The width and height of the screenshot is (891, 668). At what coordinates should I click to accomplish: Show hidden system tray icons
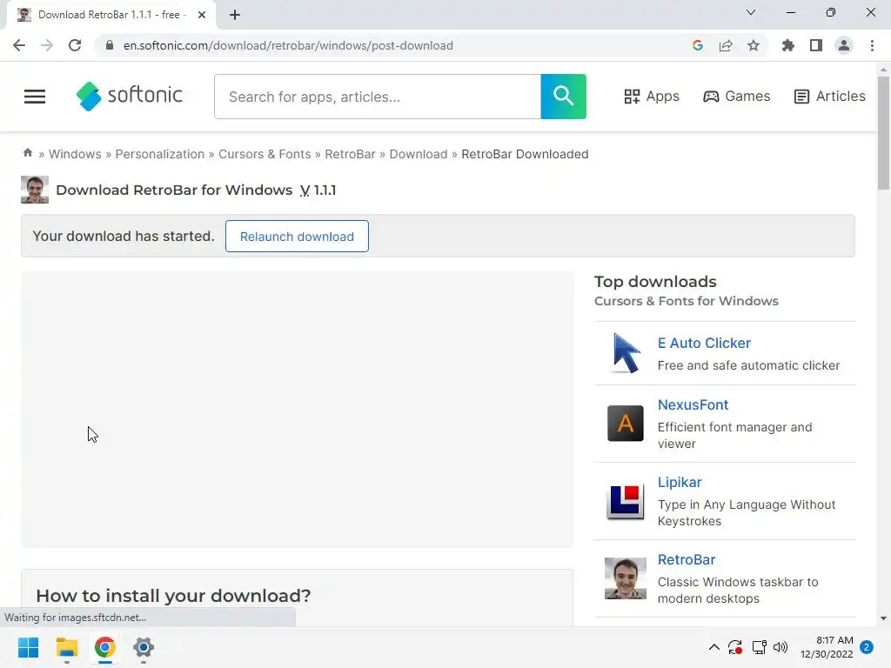(714, 647)
